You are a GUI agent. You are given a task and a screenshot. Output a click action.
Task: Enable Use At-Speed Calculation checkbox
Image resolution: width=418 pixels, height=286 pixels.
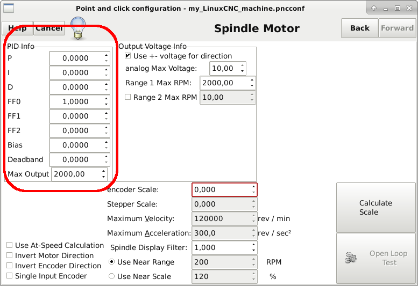tap(9, 245)
